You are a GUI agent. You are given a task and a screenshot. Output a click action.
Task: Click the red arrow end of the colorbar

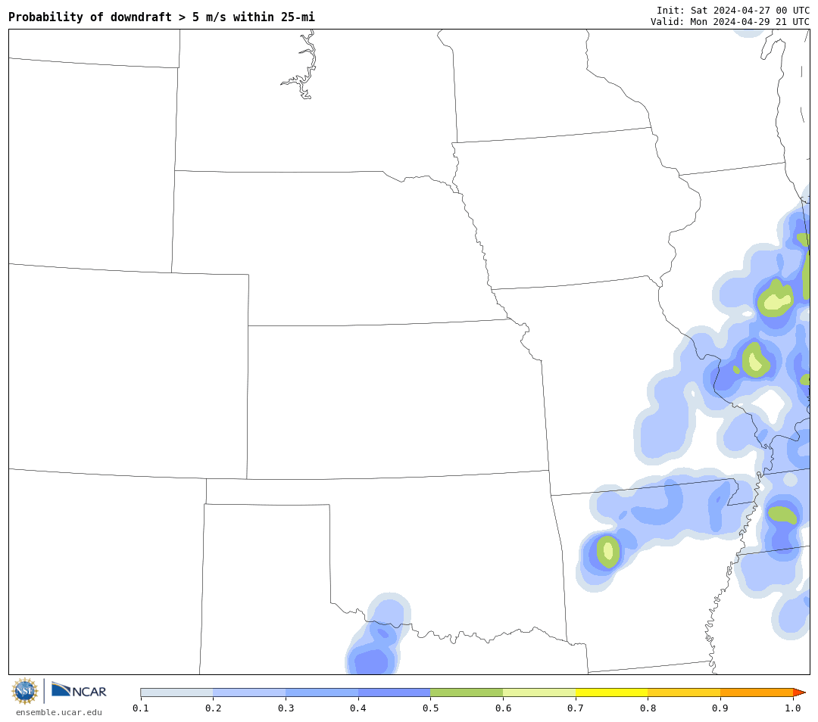click(799, 692)
